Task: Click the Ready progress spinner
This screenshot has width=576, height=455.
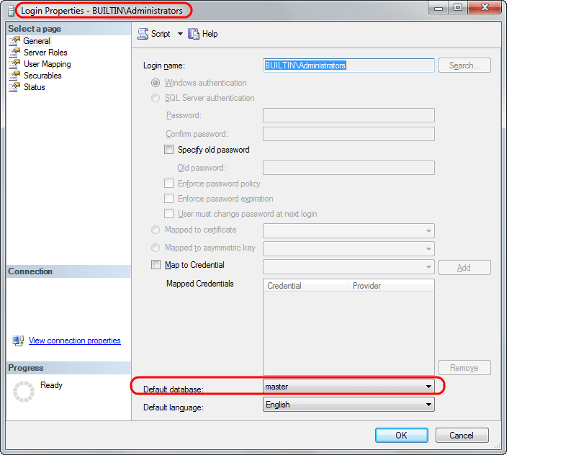Action: pos(24,392)
